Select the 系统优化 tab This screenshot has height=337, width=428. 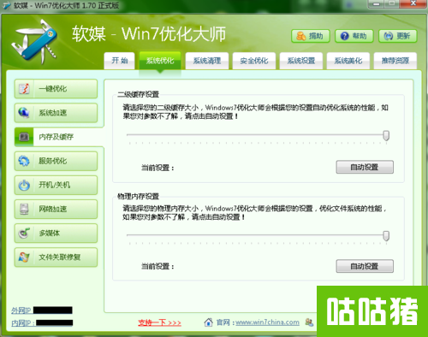160,61
